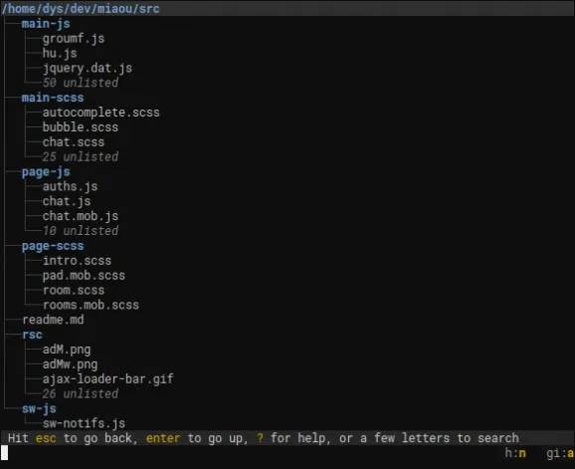
Task: Expand the 25 unlisted entry
Action: pos(81,157)
